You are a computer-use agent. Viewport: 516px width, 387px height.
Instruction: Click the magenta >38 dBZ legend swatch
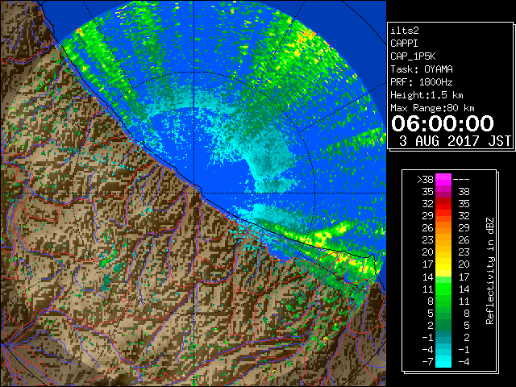pos(443,179)
